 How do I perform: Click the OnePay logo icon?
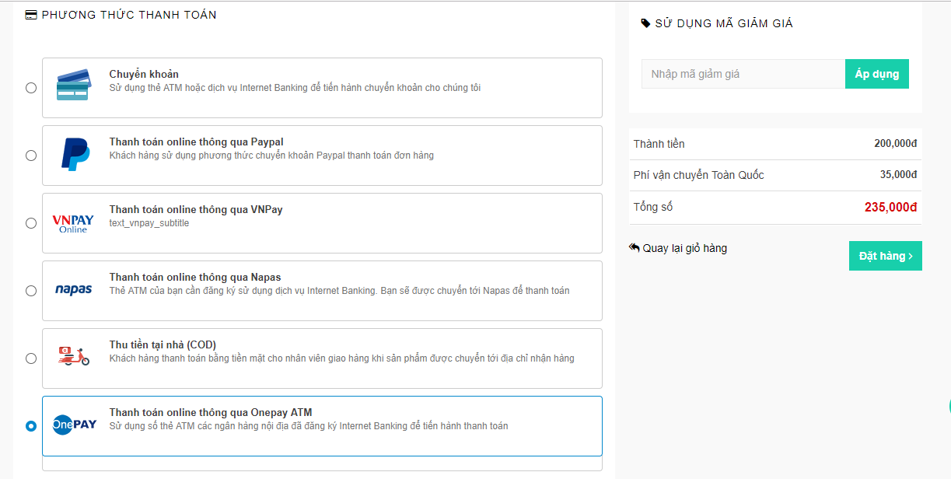pos(74,425)
